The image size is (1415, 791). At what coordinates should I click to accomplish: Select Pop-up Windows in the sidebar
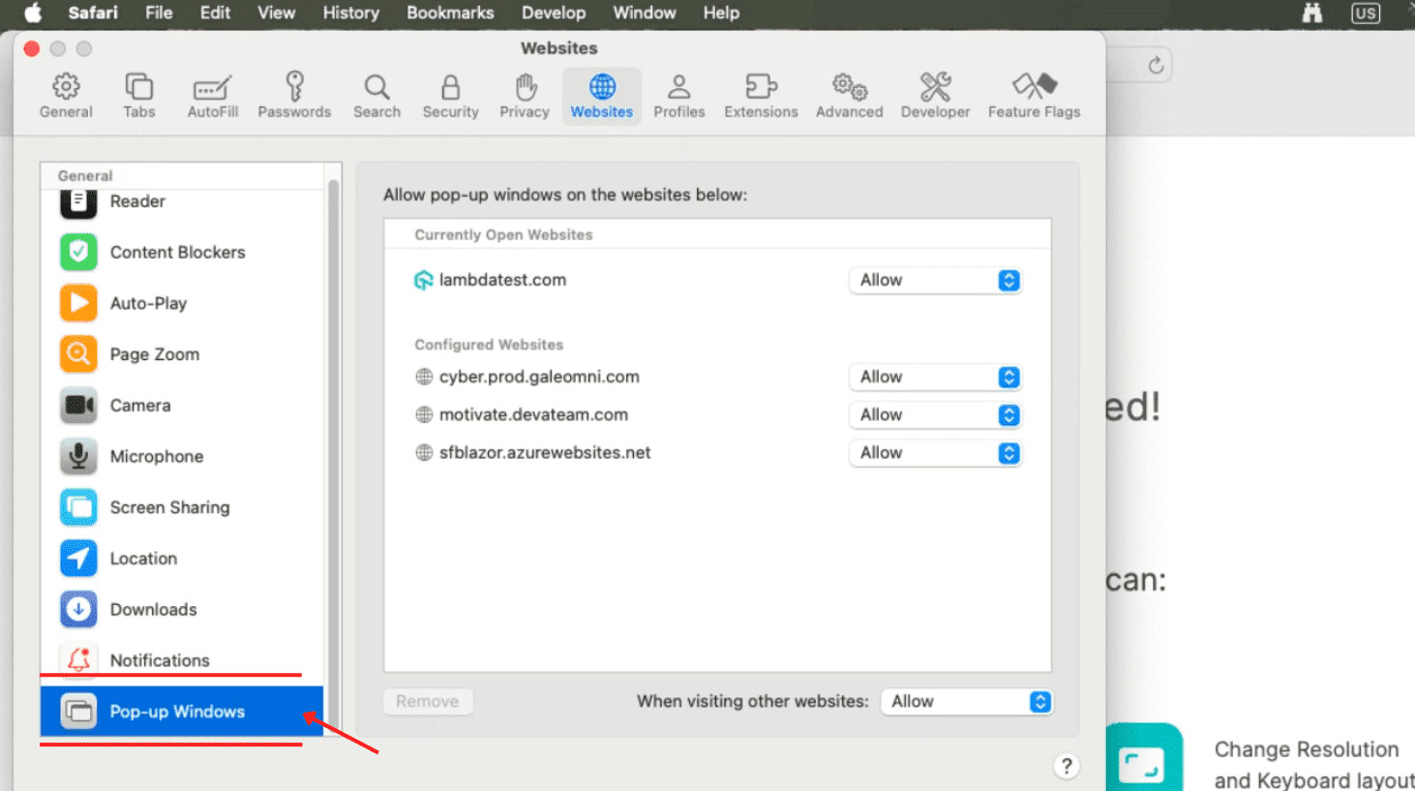pos(182,712)
